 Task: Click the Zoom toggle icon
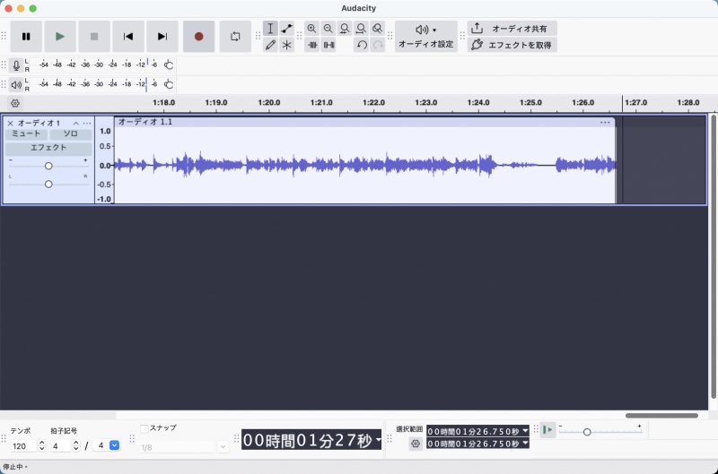click(x=377, y=29)
